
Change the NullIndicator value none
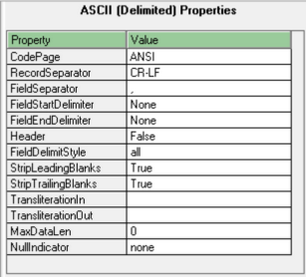click(208, 248)
